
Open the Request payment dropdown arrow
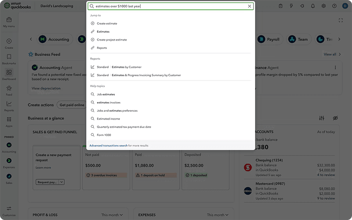pos(62,182)
